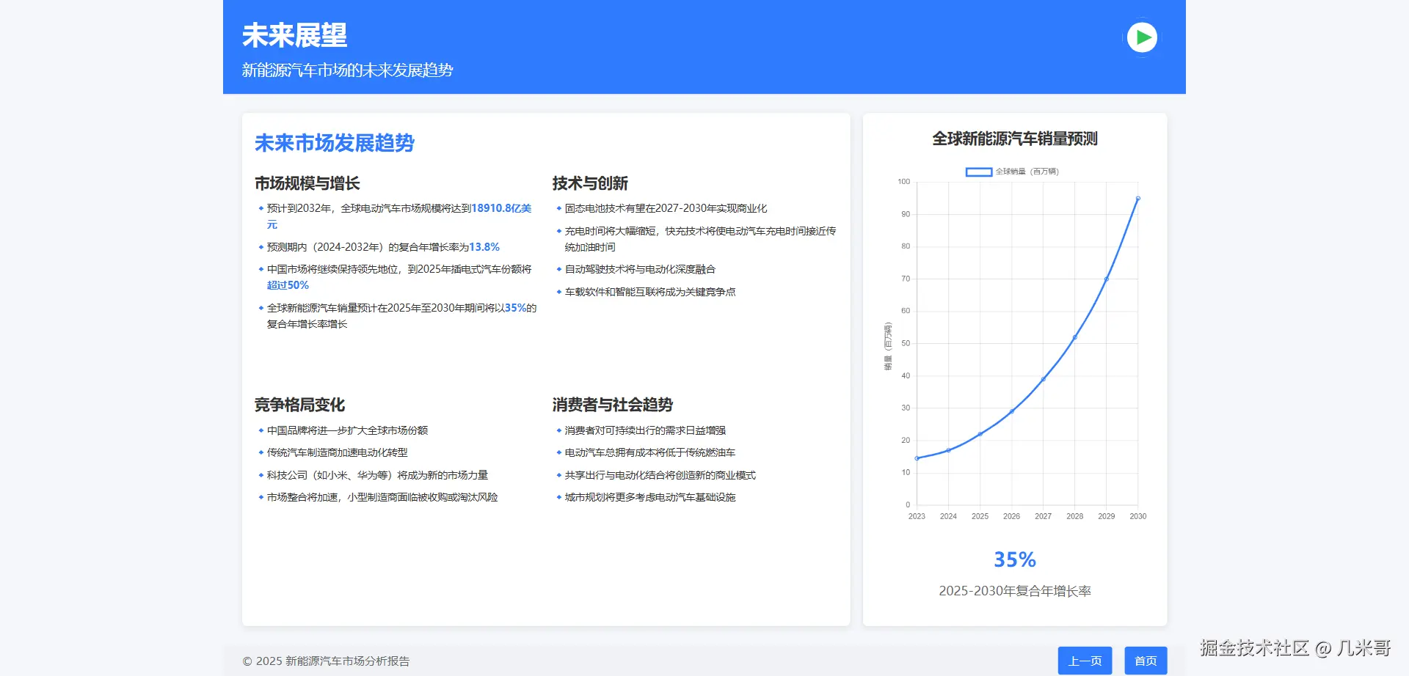Click the 2025-2030年复合年增长率 caption

[x=1015, y=590]
